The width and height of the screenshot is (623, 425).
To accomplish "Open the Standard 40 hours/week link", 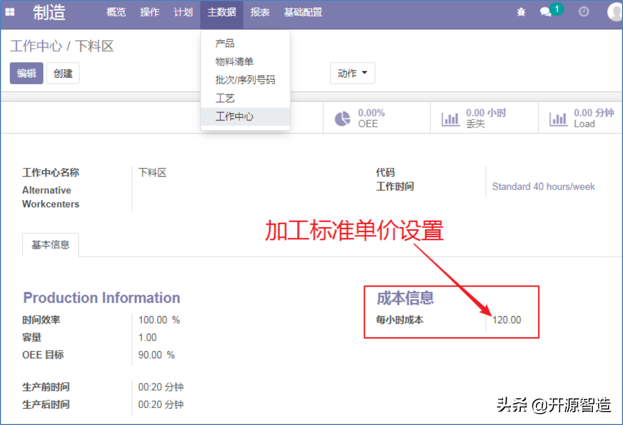I will pos(543,186).
